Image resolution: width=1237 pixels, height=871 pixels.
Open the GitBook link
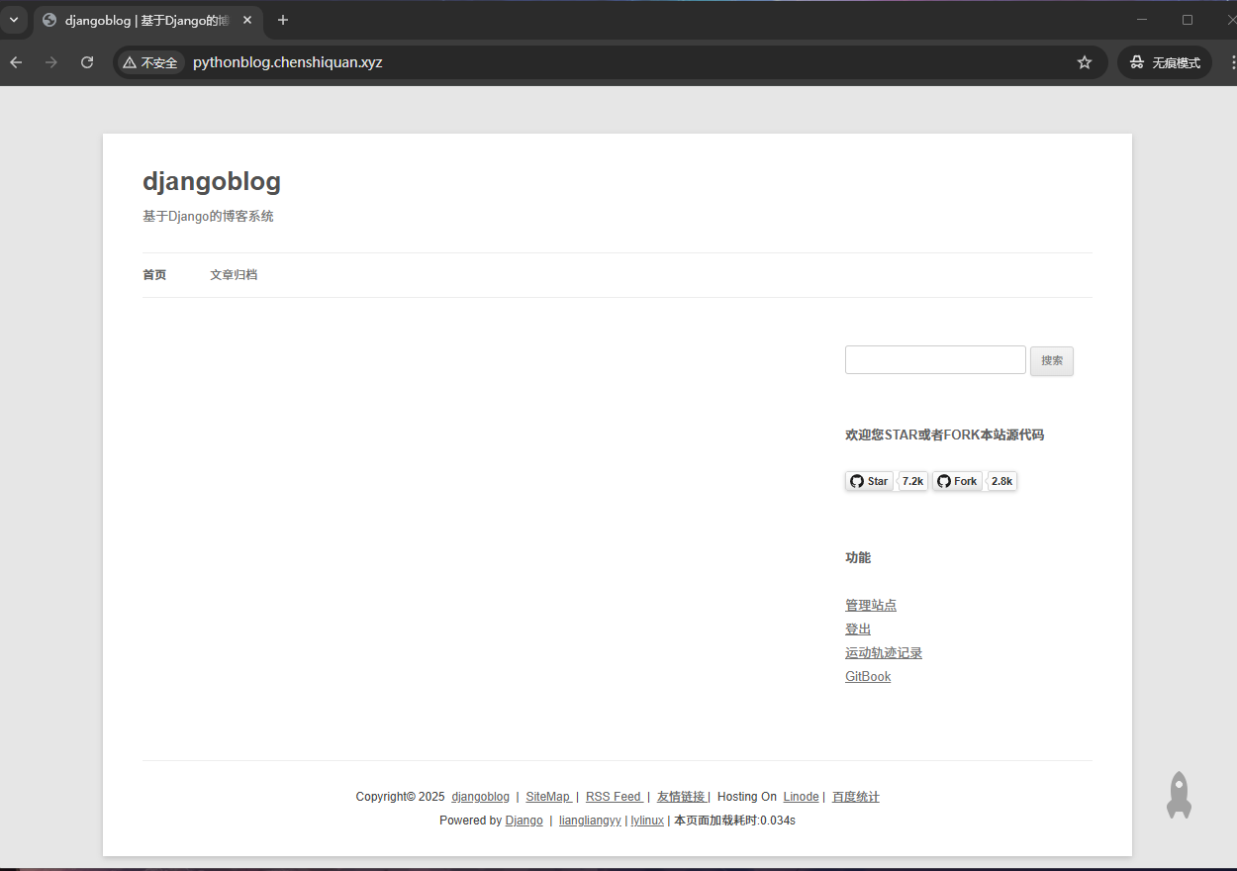[x=868, y=677]
